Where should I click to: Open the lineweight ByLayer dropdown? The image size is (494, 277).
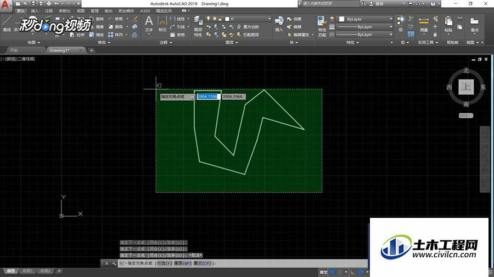click(x=365, y=27)
